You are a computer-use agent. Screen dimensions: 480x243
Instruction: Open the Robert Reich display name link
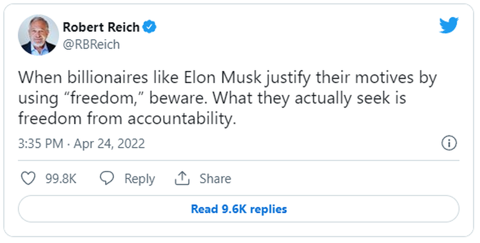point(101,27)
